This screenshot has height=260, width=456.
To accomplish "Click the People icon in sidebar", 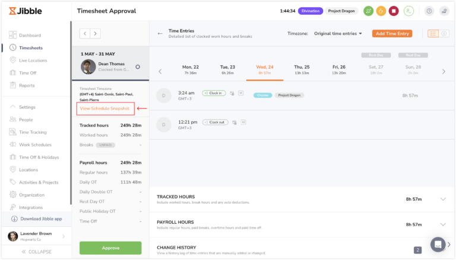I will point(12,119).
